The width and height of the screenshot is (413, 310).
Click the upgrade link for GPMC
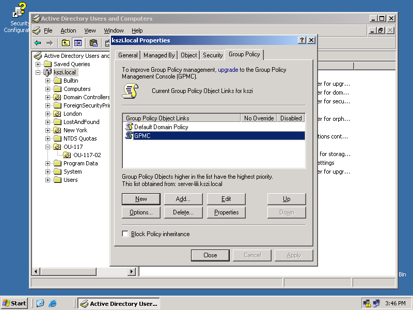[x=228, y=70]
